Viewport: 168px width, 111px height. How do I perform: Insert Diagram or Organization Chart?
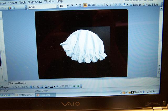pos(34,87)
